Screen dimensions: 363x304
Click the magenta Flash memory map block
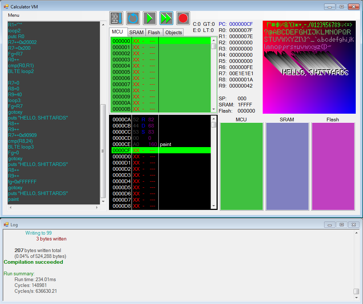(333, 166)
